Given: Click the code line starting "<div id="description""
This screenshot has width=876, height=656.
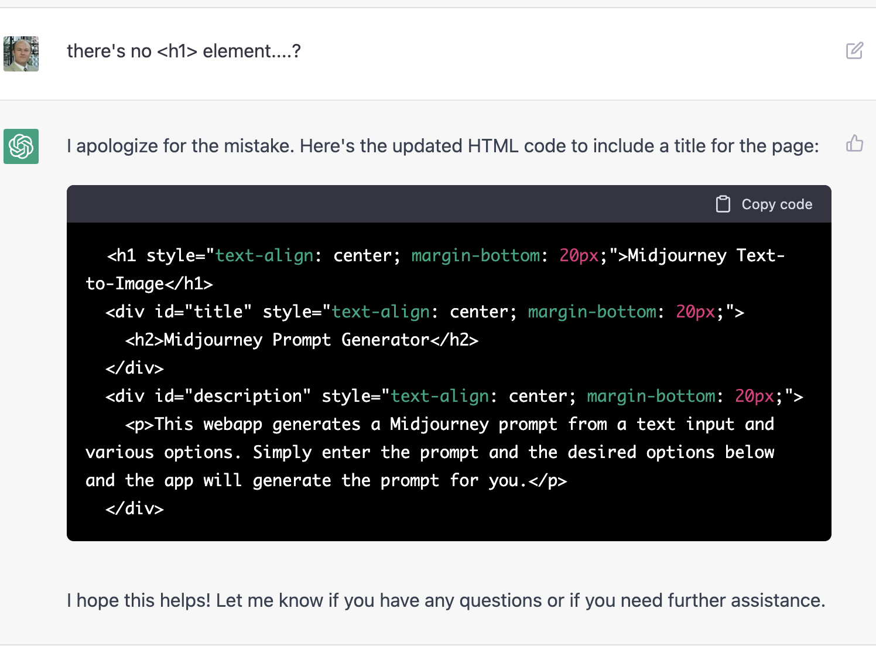Looking at the screenshot, I should click(454, 396).
